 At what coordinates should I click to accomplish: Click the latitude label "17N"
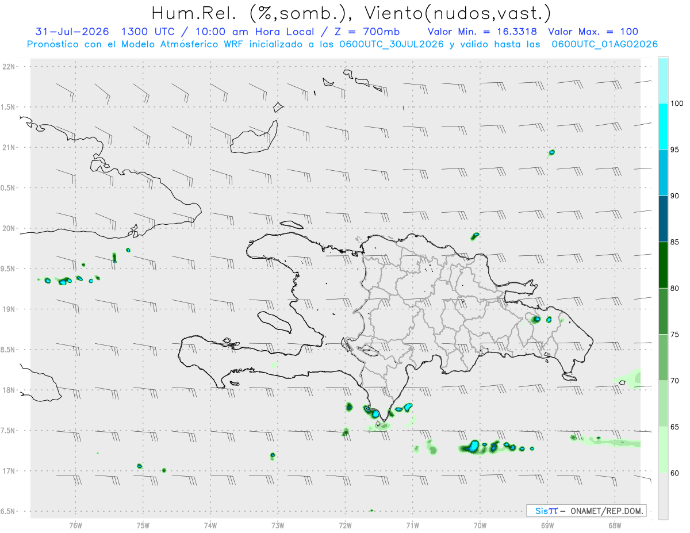[9, 471]
